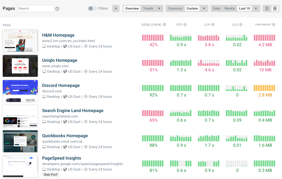Open Search Engine Land Homepage link

73,111
